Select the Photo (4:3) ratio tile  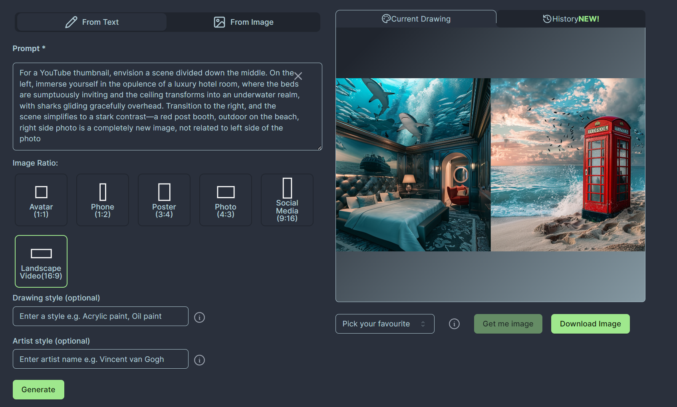[x=226, y=200]
